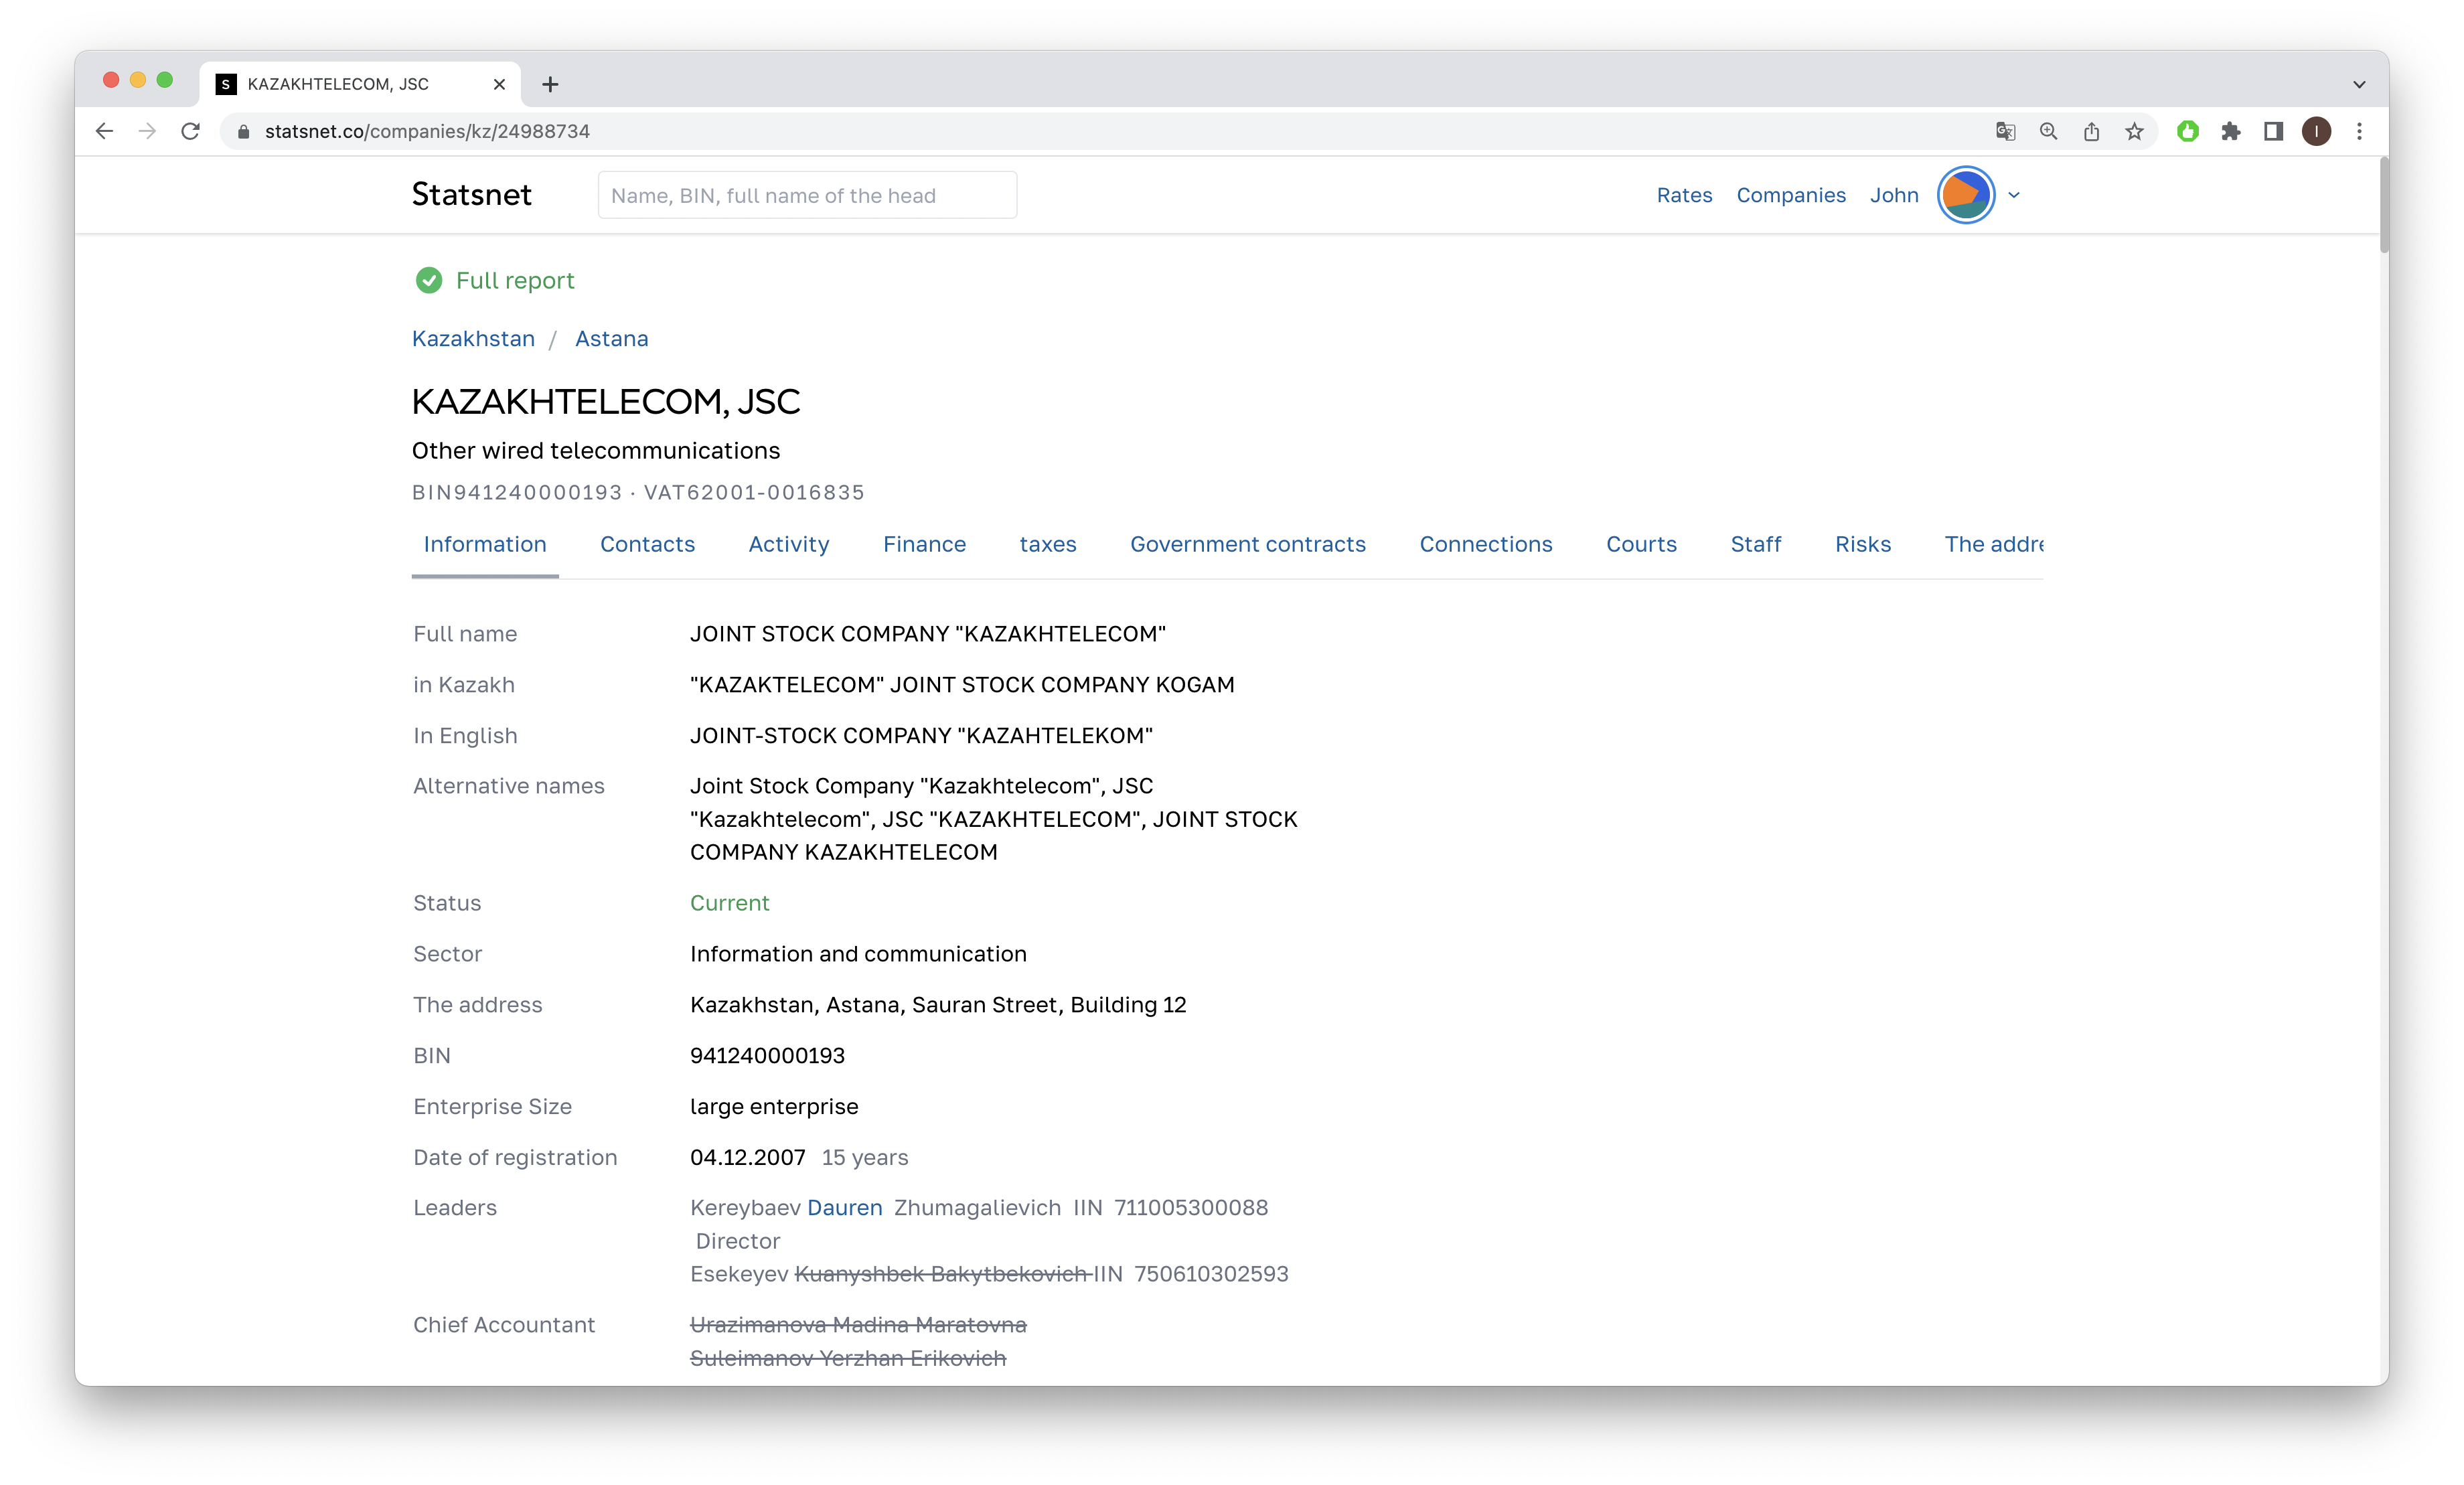Screen dimensions: 2464x1485
Task: Click the green extension icon in toolbar
Action: tap(2187, 131)
